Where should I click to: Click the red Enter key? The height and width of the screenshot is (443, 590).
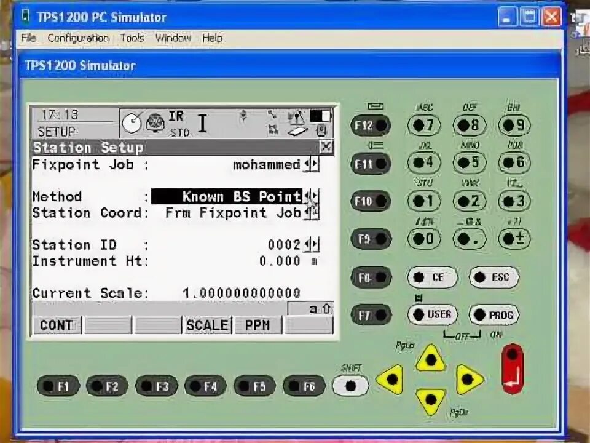click(x=513, y=369)
